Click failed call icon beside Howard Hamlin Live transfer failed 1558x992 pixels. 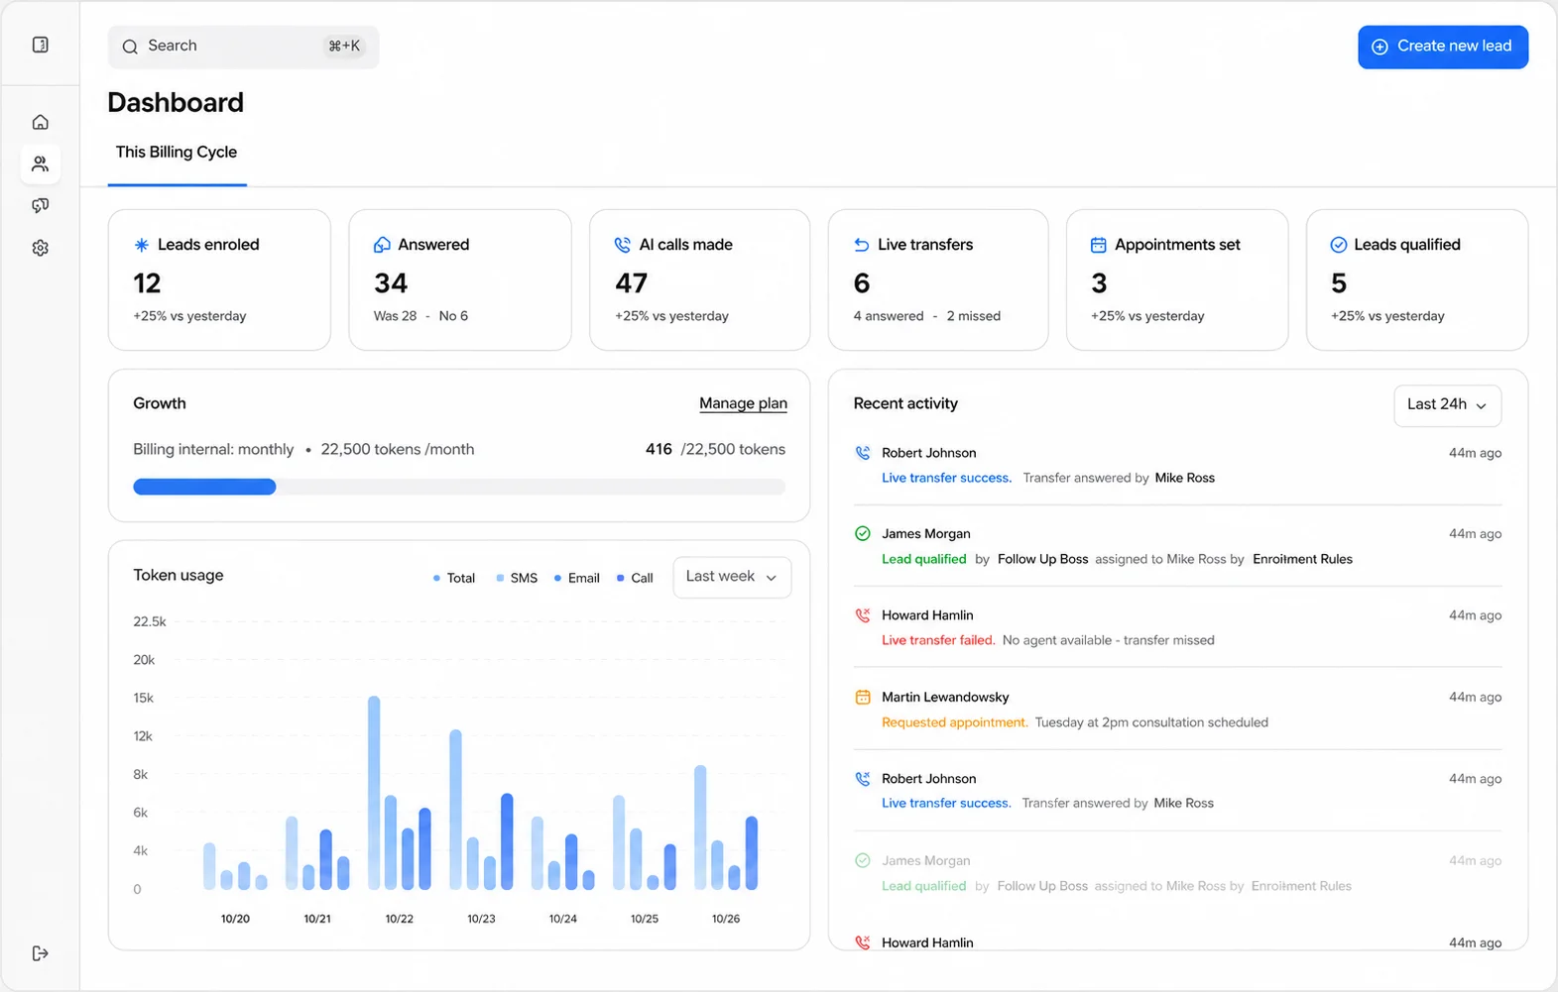click(863, 615)
